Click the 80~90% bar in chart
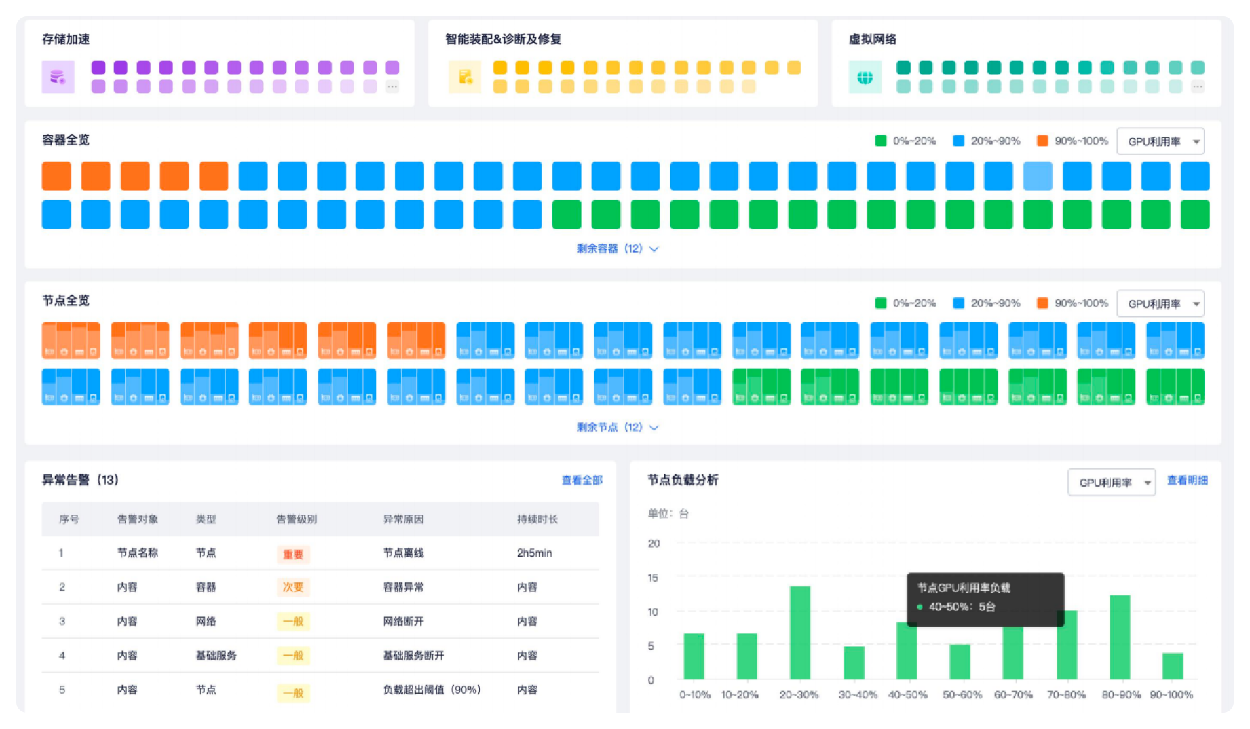 pyautogui.click(x=1120, y=637)
